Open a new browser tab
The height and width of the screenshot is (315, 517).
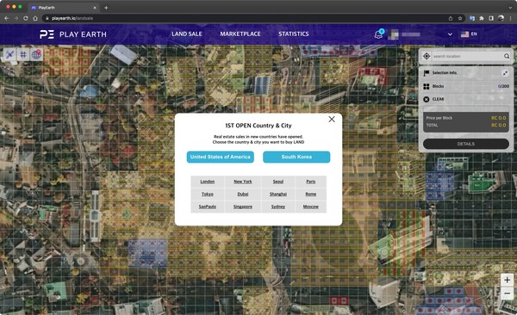pyautogui.click(x=106, y=7)
